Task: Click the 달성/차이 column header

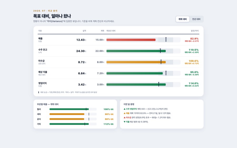Action: (x=195, y=31)
